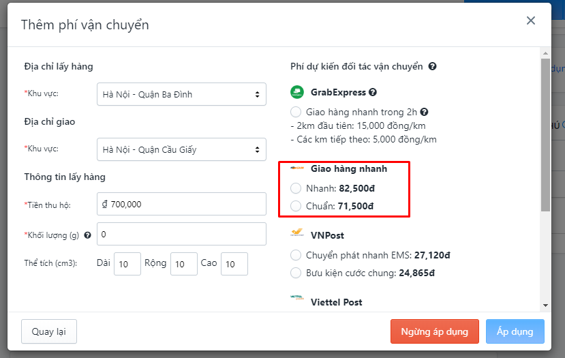Click the Viettel Post logo icon
The width and height of the screenshot is (565, 358).
(297, 297)
